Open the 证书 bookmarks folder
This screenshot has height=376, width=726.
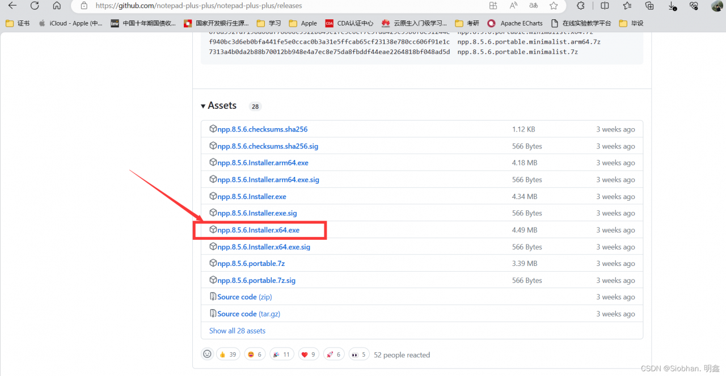(18, 23)
